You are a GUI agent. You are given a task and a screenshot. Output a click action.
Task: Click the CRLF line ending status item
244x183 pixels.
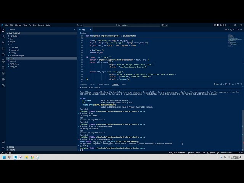[203, 152]
